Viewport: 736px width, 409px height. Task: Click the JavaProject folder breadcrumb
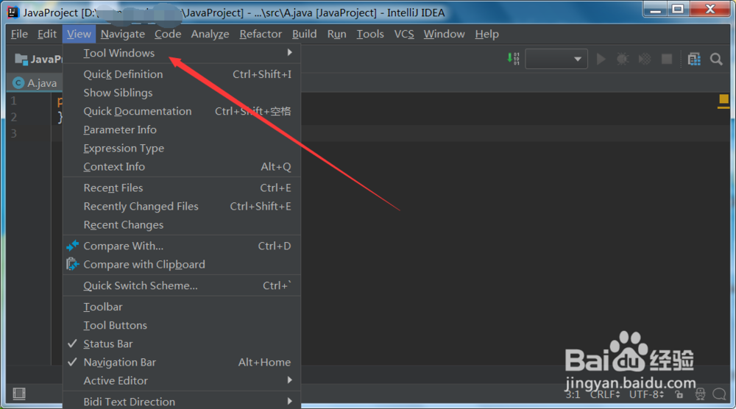[x=38, y=59]
